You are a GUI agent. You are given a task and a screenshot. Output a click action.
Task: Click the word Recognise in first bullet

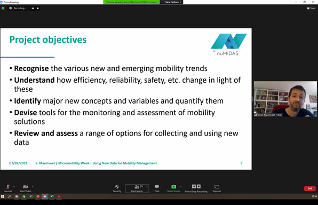(31, 69)
